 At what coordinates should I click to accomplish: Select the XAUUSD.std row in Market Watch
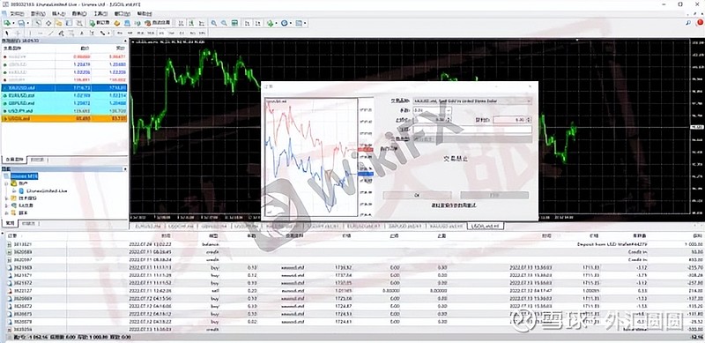pos(64,88)
